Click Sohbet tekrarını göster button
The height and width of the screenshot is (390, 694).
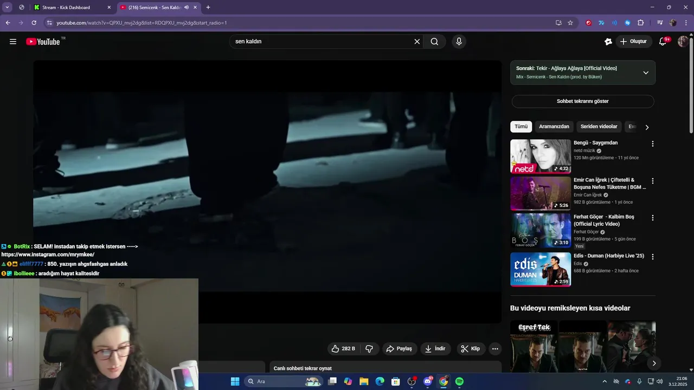(583, 101)
